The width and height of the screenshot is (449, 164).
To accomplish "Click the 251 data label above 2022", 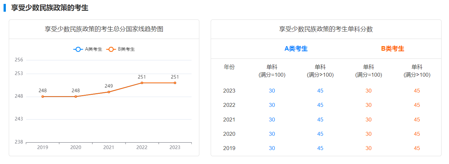I will tap(142, 77).
